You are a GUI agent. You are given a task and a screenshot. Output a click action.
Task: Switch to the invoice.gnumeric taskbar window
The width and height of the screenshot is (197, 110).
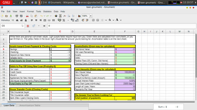pos(122,2)
